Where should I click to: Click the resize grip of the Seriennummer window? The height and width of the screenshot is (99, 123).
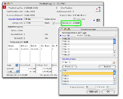click(117, 94)
